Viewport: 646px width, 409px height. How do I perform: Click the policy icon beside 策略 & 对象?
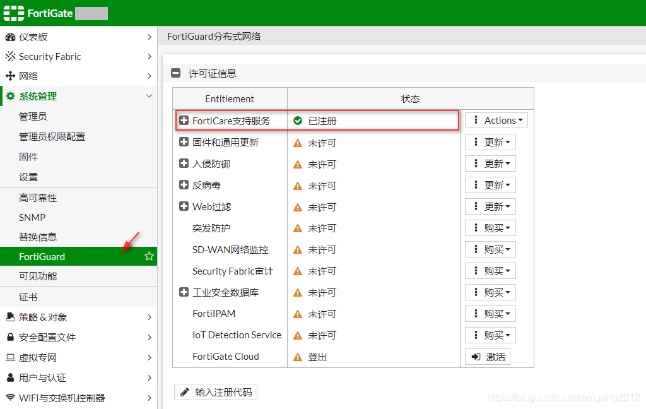click(10, 317)
